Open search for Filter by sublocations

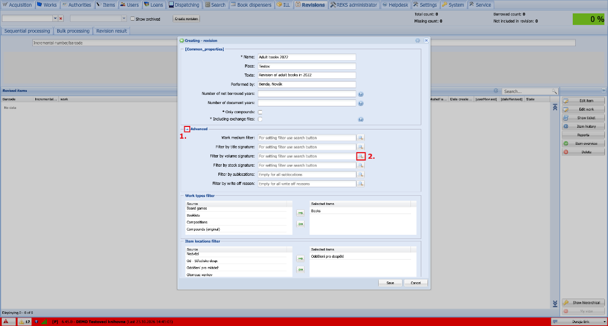[361, 175]
